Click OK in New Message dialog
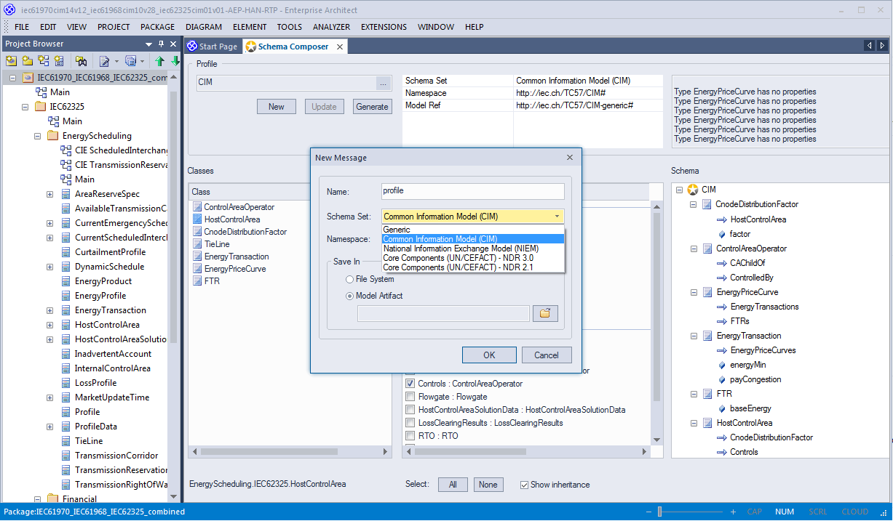 point(489,355)
